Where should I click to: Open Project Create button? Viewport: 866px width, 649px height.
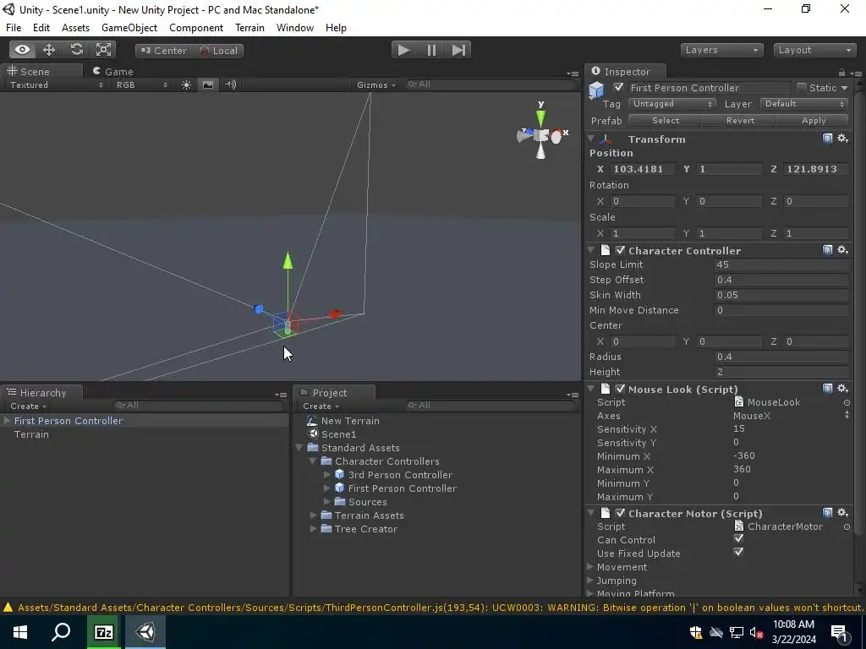click(x=321, y=406)
